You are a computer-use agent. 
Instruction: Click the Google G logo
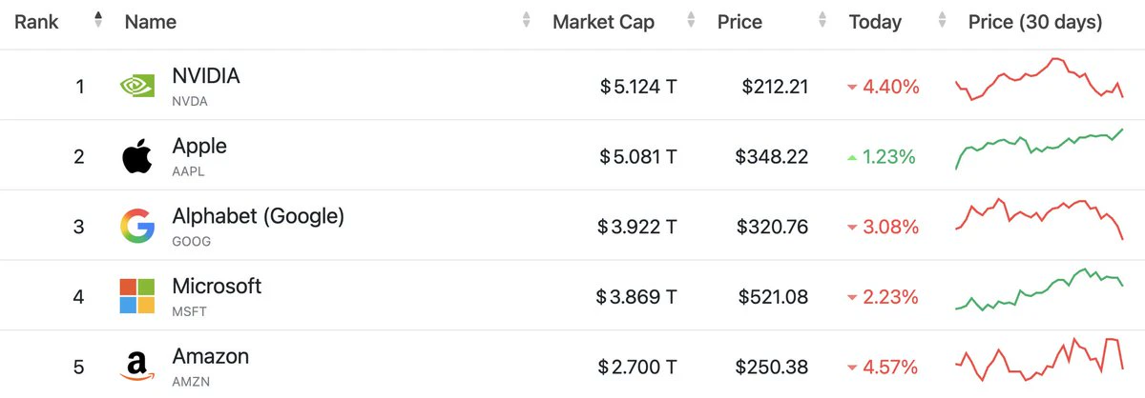coord(137,226)
